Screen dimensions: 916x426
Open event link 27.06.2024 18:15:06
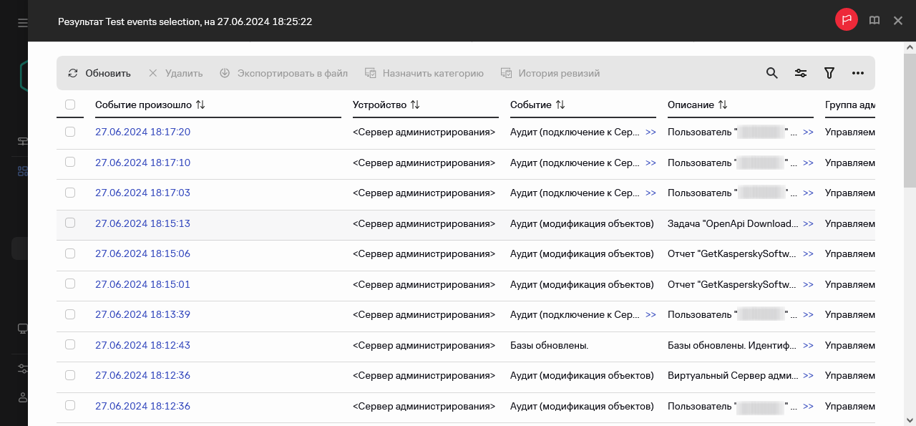142,253
